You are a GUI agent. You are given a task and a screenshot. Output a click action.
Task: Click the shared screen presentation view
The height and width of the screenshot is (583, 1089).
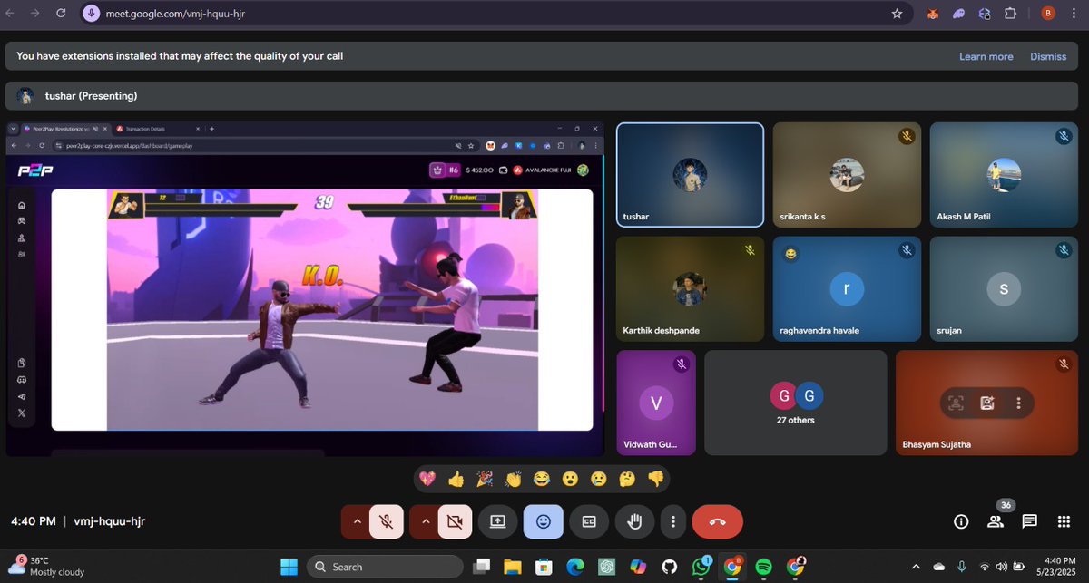305,288
